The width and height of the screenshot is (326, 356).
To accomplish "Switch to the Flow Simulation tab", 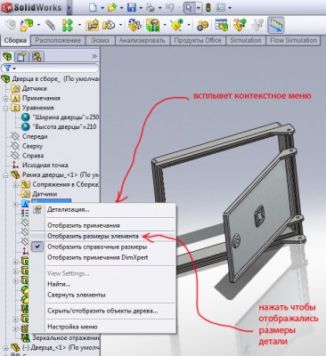I will point(293,41).
